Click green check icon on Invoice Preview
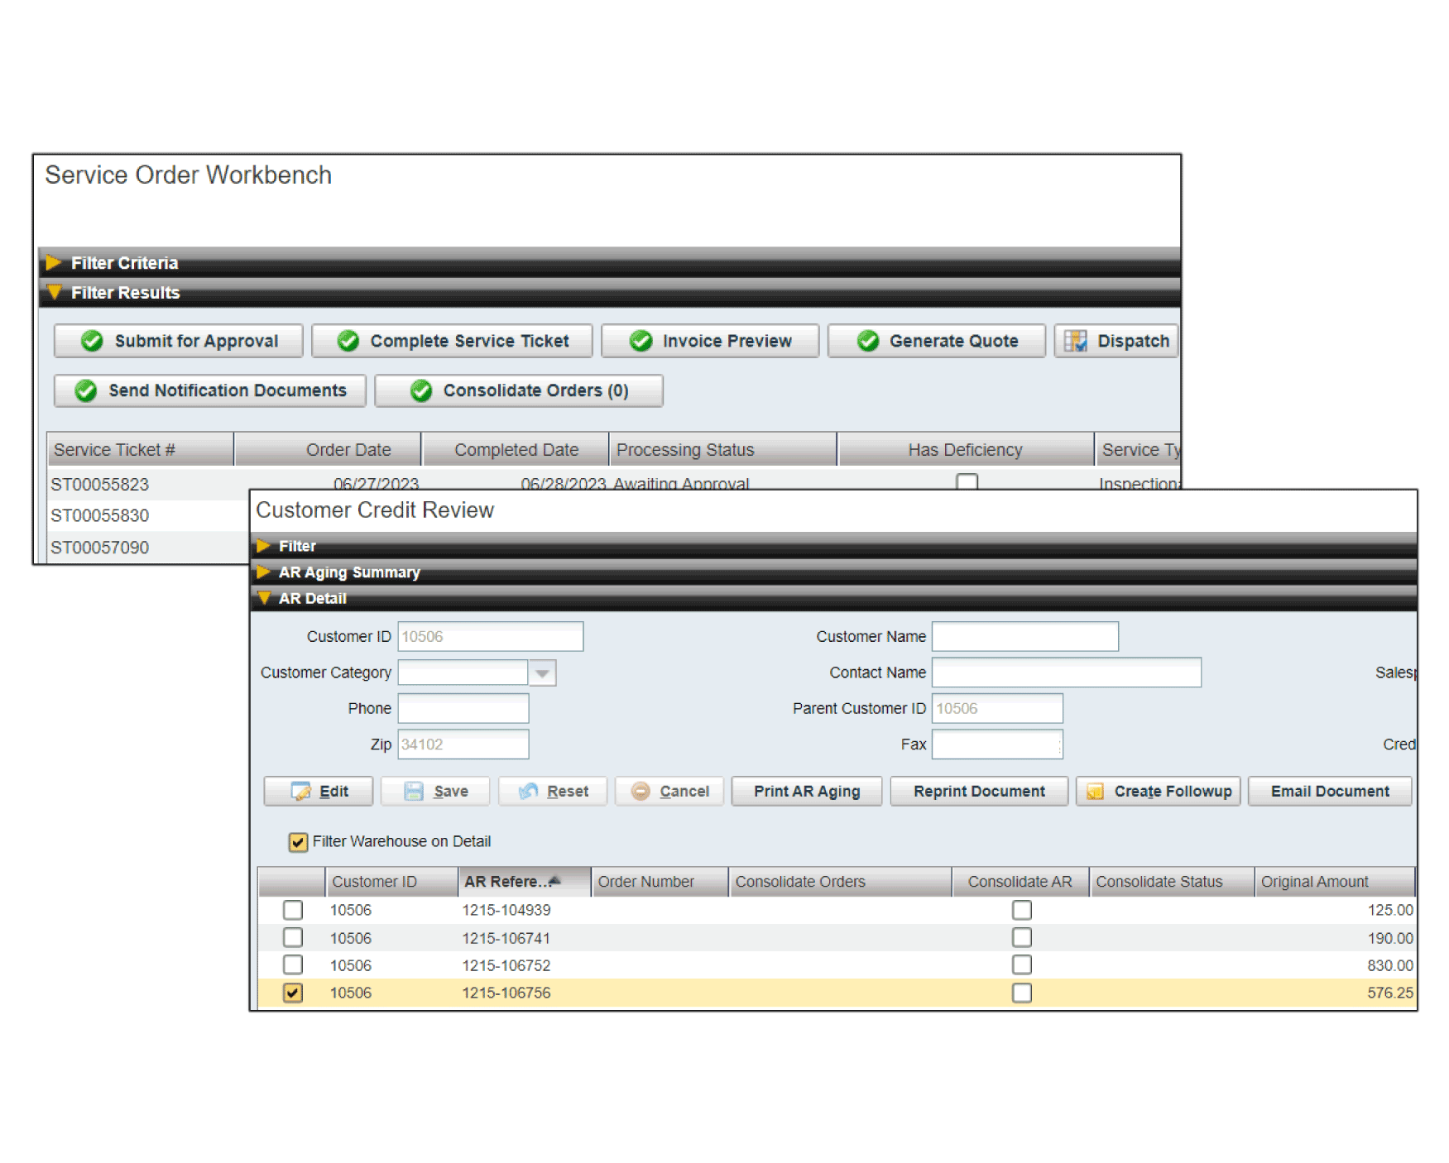The image size is (1449, 1163). tap(641, 341)
